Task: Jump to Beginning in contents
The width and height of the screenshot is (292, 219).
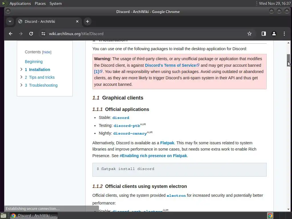Action: coord(34,62)
